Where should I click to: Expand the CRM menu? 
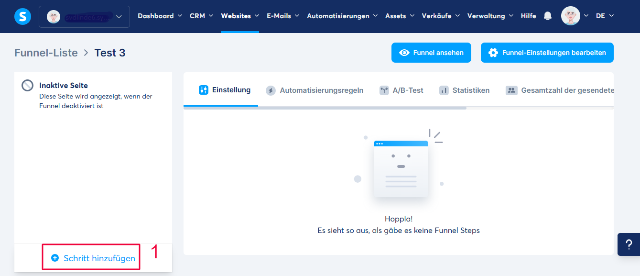tap(201, 16)
